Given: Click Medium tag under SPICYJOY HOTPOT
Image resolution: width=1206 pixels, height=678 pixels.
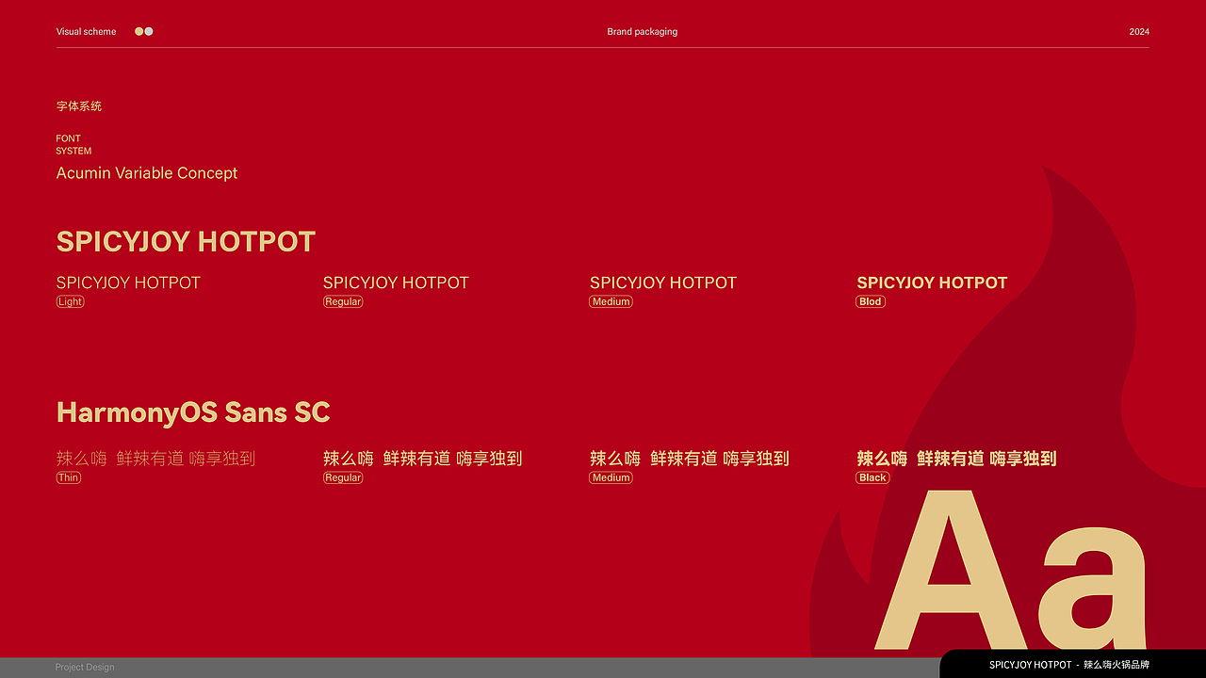Looking at the screenshot, I should pos(611,301).
